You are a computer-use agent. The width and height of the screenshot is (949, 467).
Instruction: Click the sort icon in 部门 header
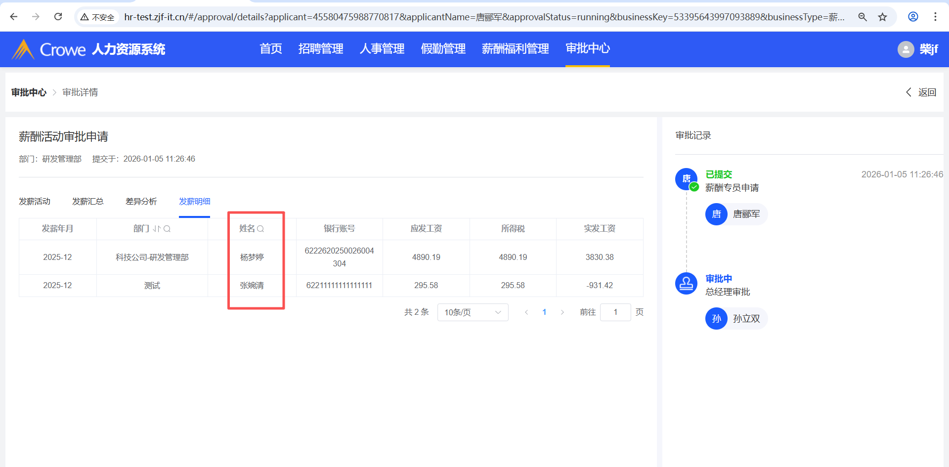[x=156, y=229]
